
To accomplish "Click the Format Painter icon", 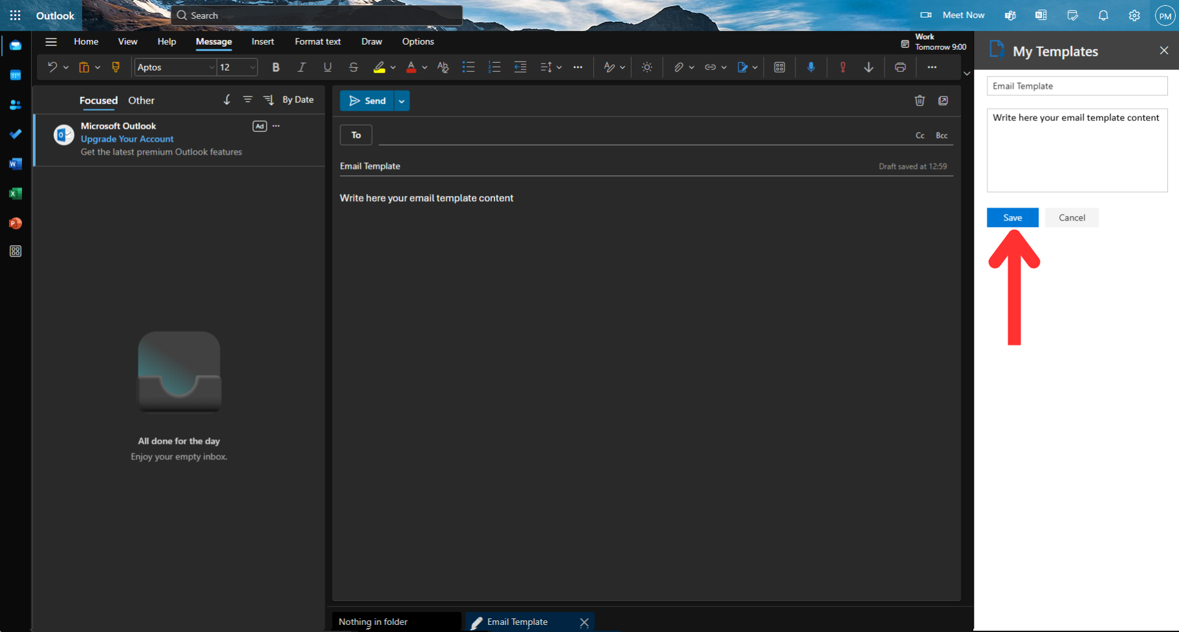I will pos(116,67).
